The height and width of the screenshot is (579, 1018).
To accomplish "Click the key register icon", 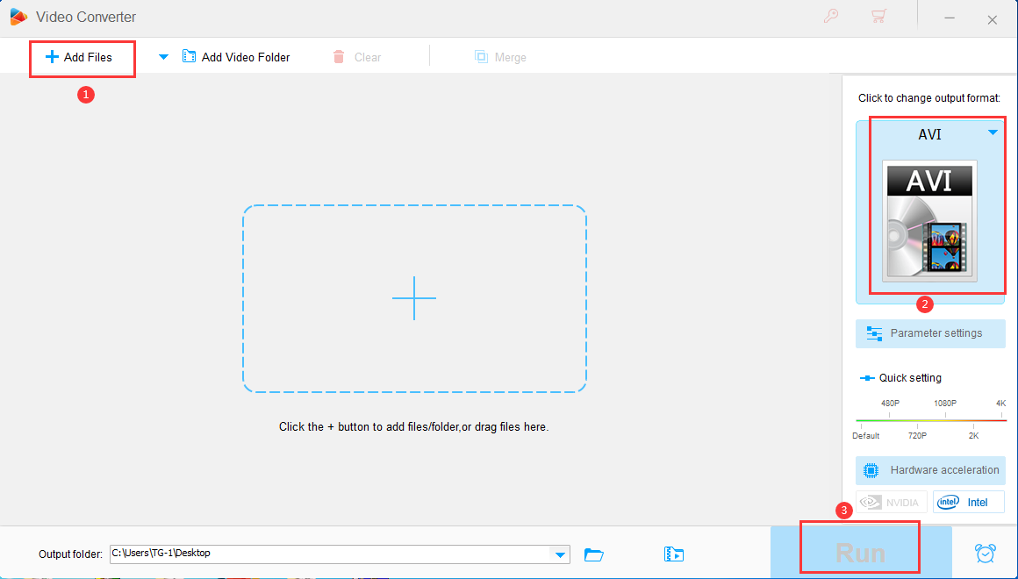I will point(829,17).
